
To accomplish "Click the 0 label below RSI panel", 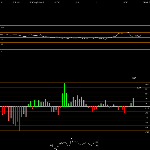I will (x=1, y=51).
